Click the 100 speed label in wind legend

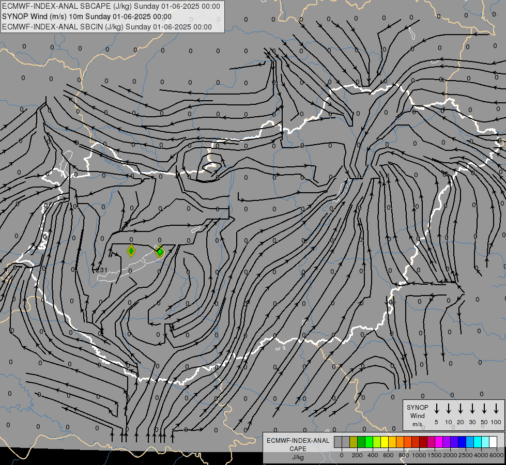[496, 422]
